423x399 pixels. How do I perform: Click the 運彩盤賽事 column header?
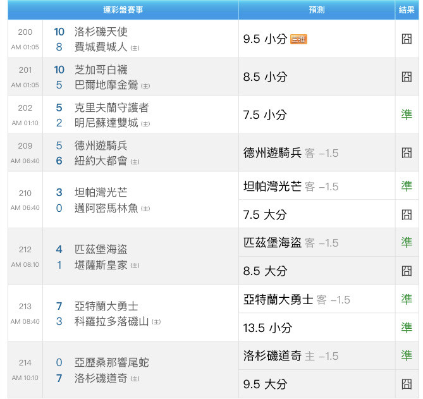pos(123,10)
